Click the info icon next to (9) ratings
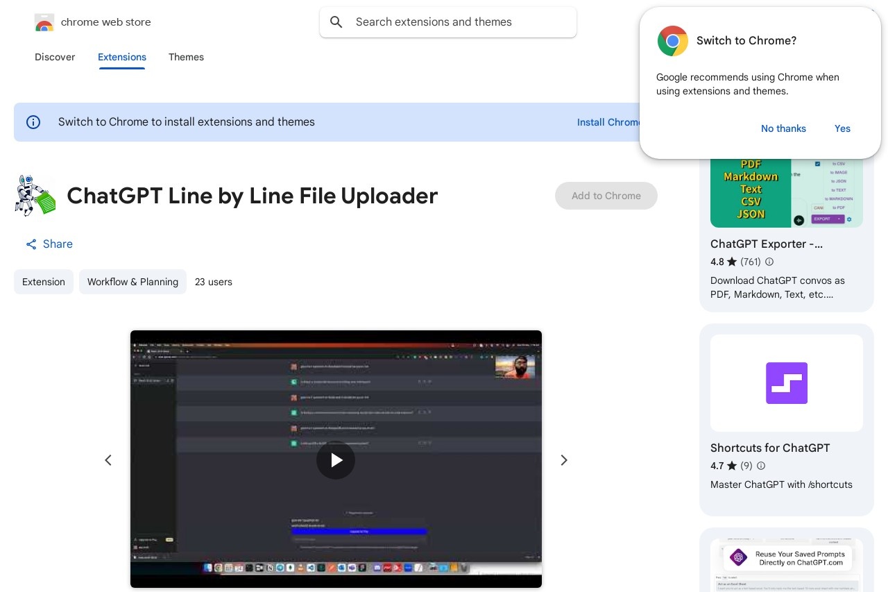 coord(761,466)
